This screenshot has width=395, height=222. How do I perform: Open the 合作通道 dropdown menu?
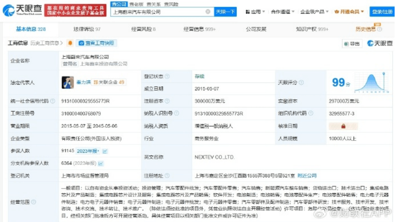click(x=283, y=11)
